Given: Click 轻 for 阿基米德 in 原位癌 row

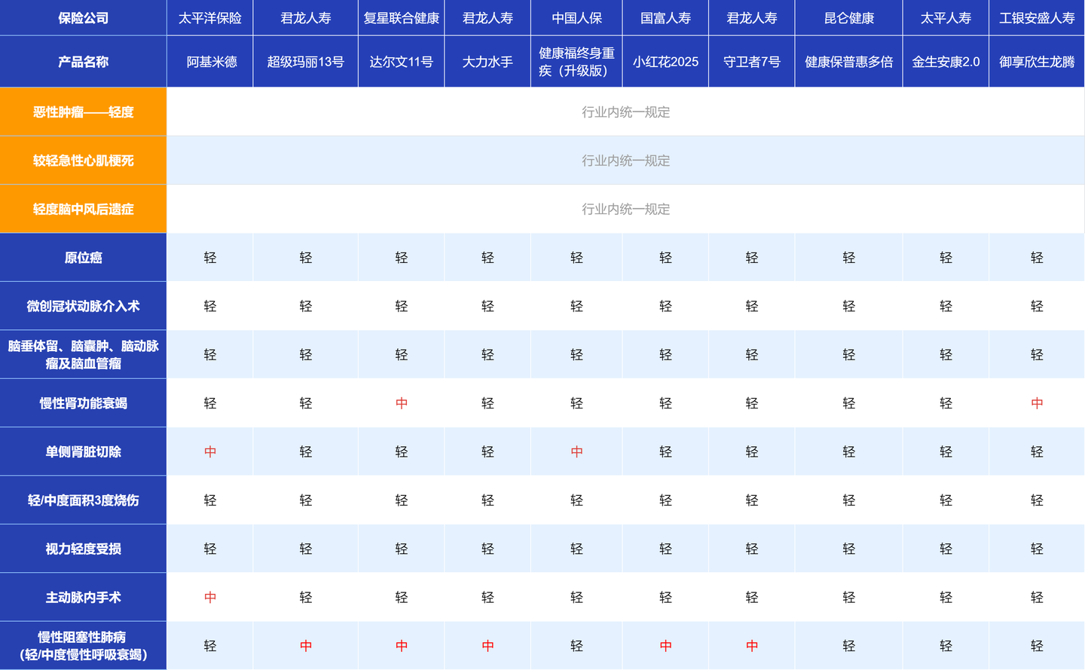Looking at the screenshot, I should click(x=210, y=258).
